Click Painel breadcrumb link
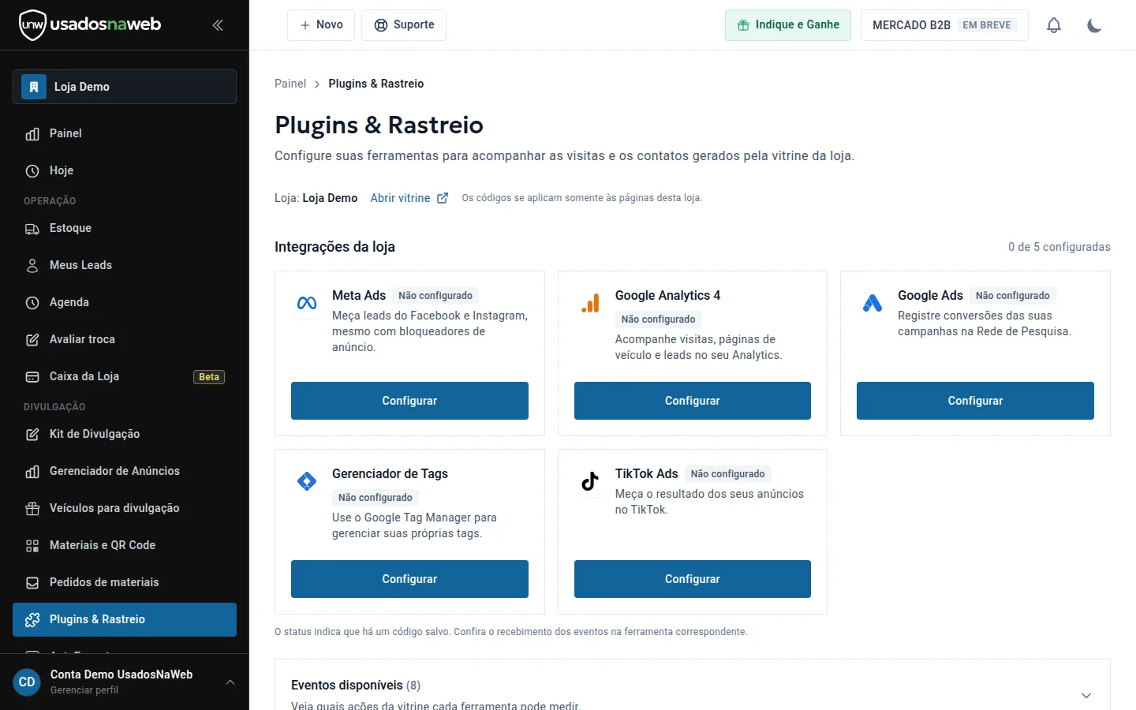The width and height of the screenshot is (1136, 710). pyautogui.click(x=290, y=84)
